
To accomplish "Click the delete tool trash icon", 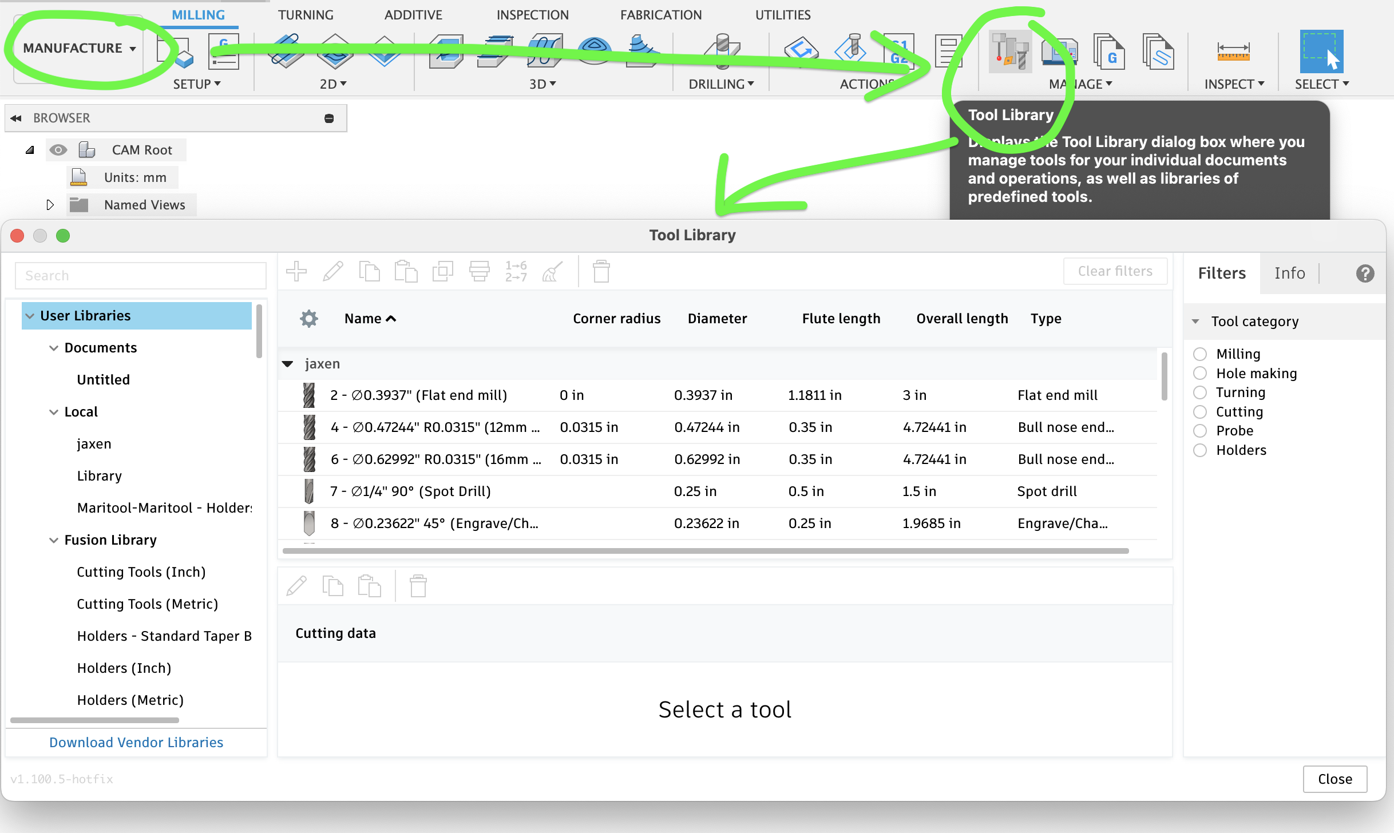I will 601,271.
